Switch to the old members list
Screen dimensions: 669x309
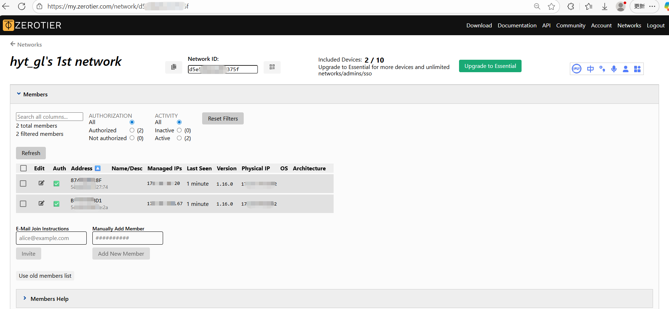point(45,276)
